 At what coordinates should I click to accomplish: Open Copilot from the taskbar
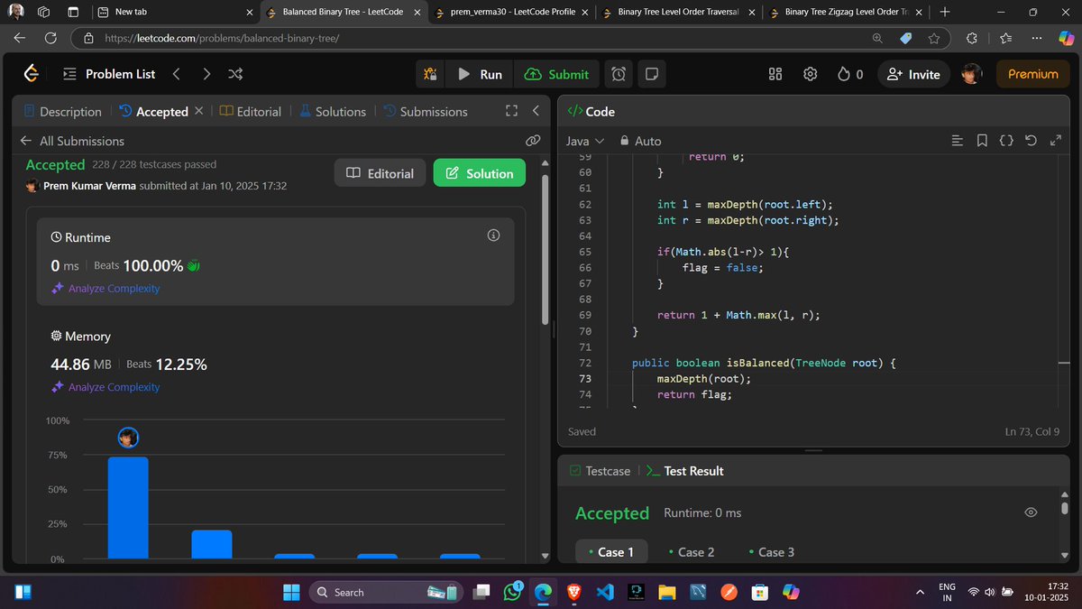coord(791,592)
